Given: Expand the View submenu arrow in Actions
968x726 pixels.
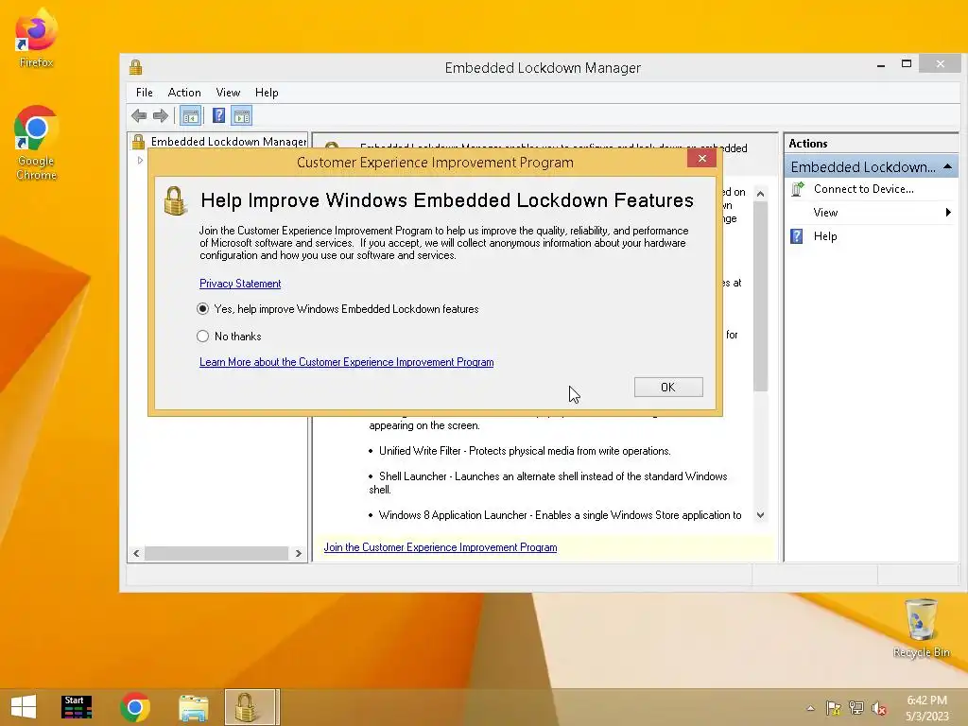Looking at the screenshot, I should (948, 213).
